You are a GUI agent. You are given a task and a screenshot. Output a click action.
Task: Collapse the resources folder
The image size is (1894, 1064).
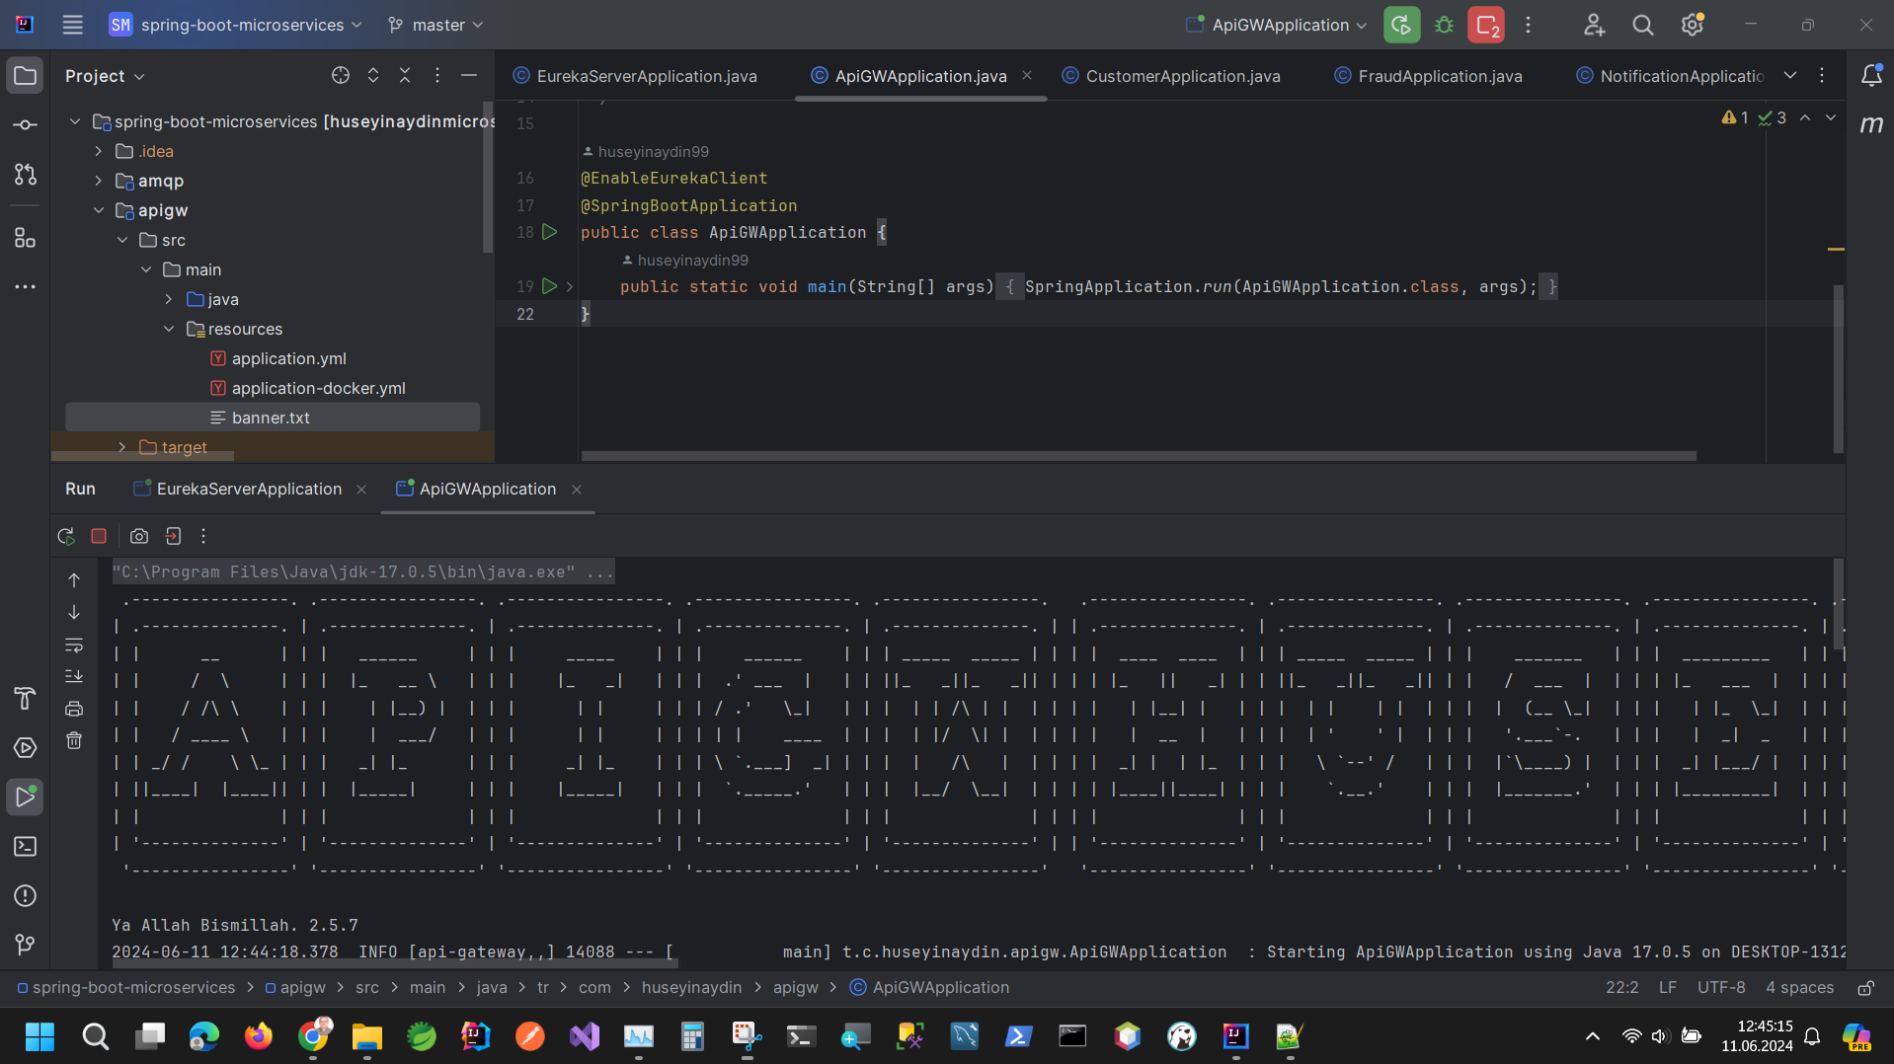click(x=169, y=329)
